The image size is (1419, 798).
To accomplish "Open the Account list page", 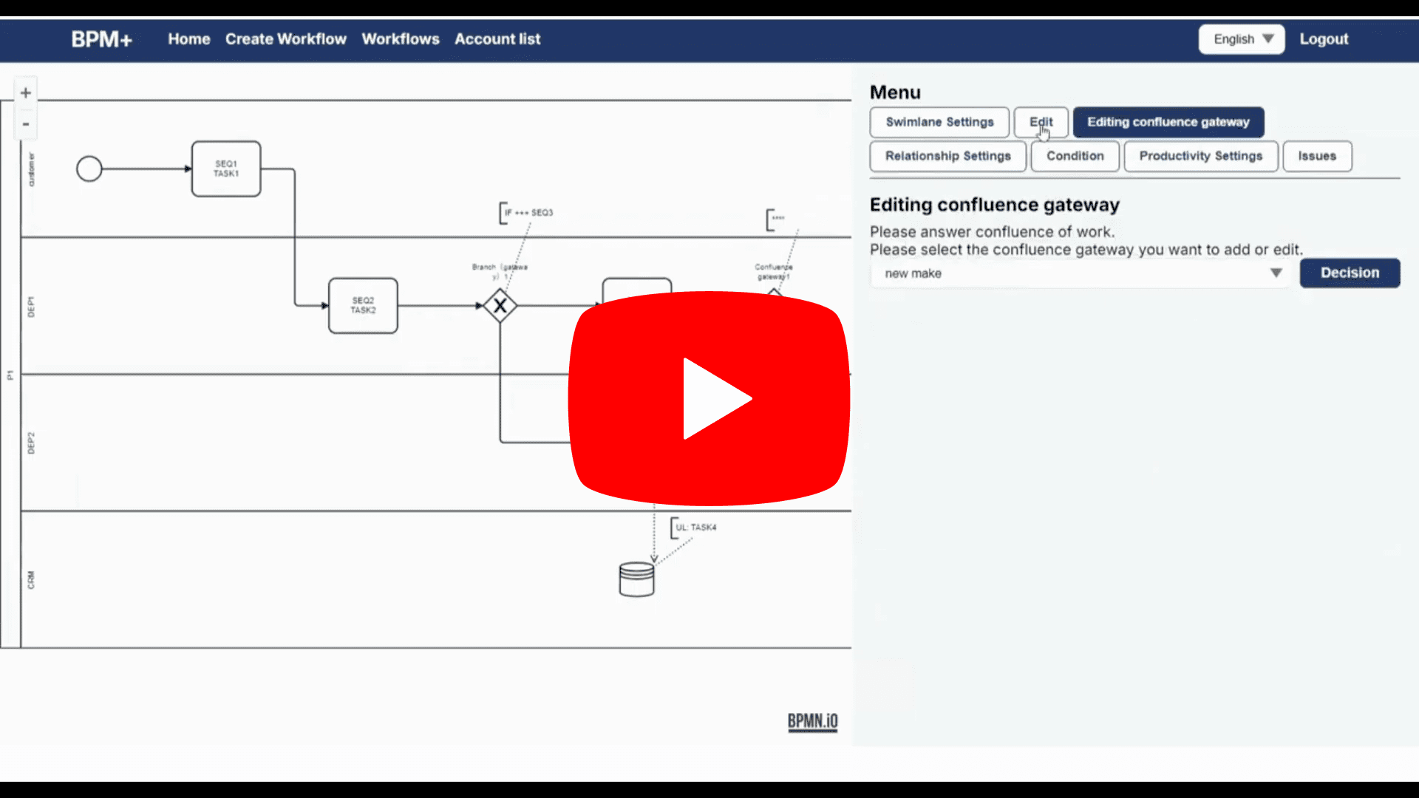I will point(497,39).
